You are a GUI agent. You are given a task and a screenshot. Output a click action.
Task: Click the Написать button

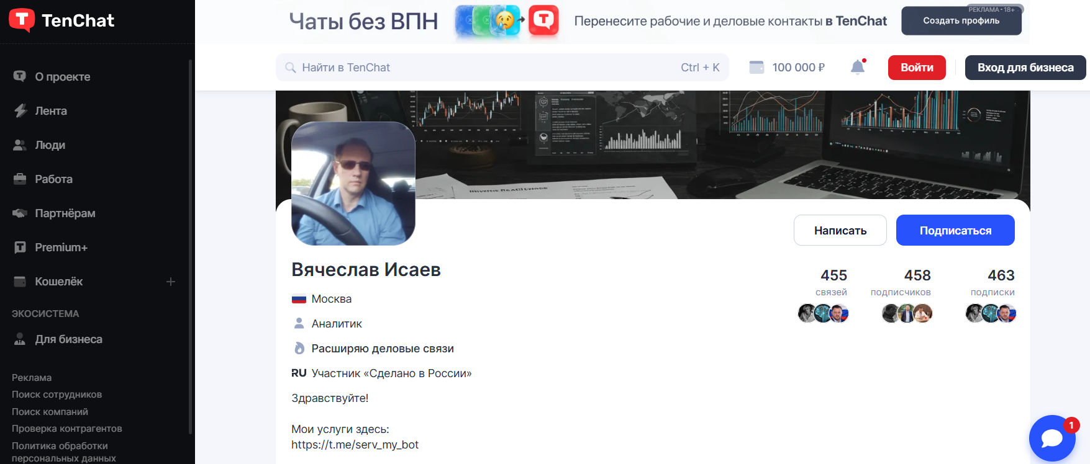click(x=840, y=230)
